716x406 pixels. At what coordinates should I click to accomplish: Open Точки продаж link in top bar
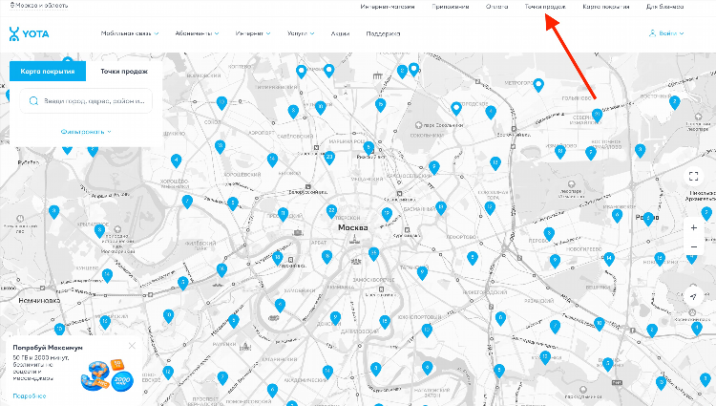[545, 7]
